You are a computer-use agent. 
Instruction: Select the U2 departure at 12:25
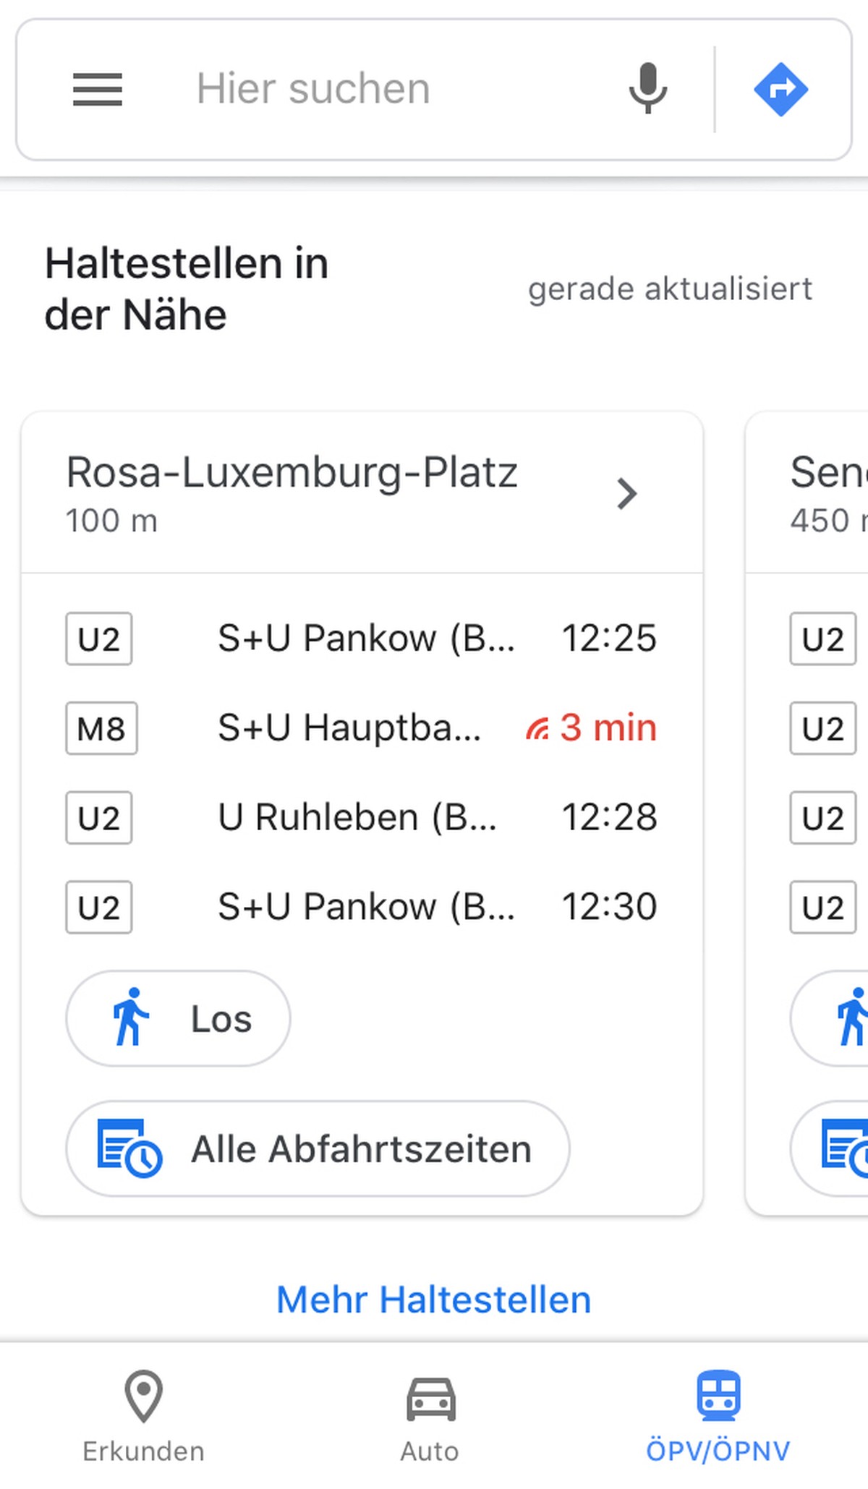coord(362,639)
